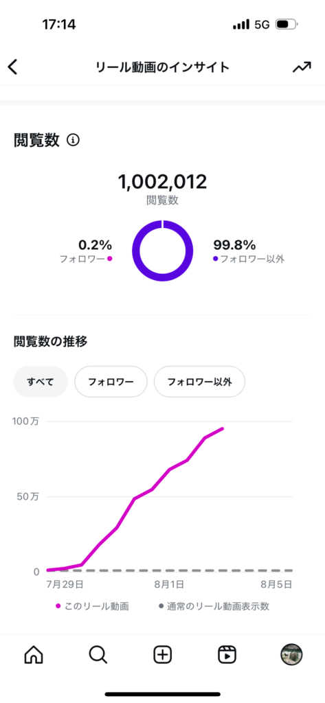The image size is (325, 703).
Task: Go to the Home tab icon
Action: (33, 655)
